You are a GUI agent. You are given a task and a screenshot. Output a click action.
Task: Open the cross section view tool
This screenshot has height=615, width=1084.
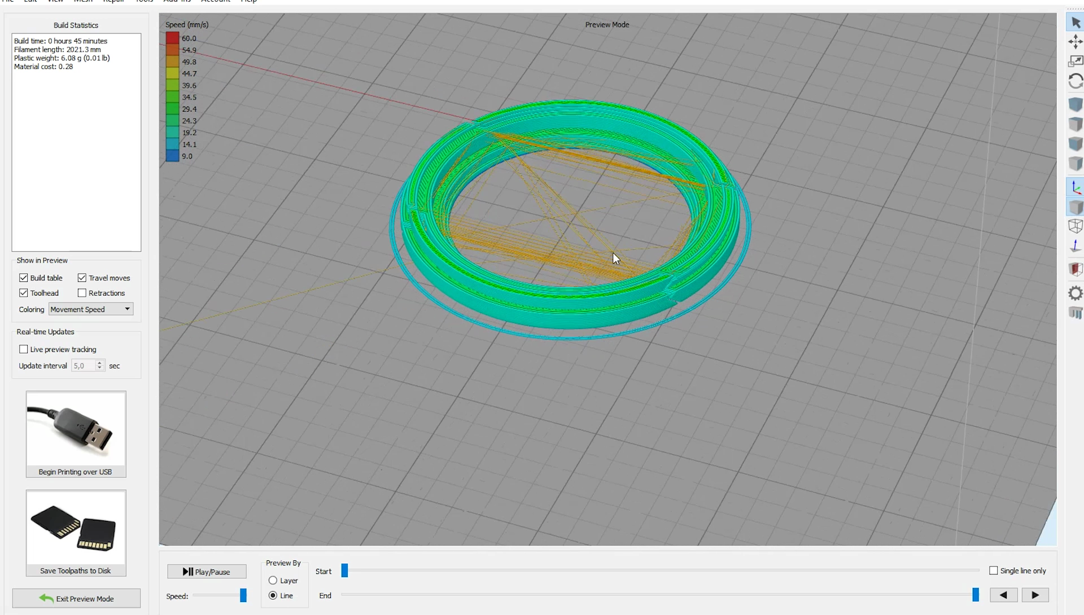(x=1076, y=269)
